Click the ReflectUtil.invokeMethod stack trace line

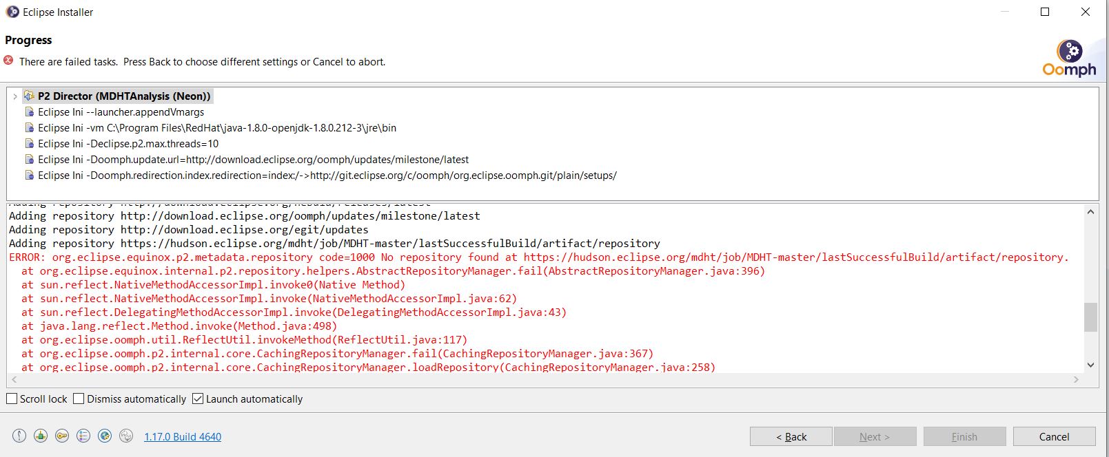point(244,339)
